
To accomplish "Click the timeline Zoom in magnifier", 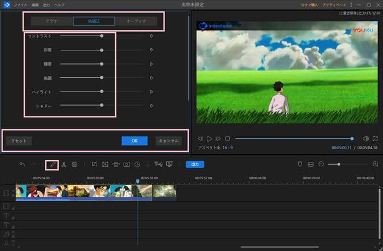I will pos(375,164).
